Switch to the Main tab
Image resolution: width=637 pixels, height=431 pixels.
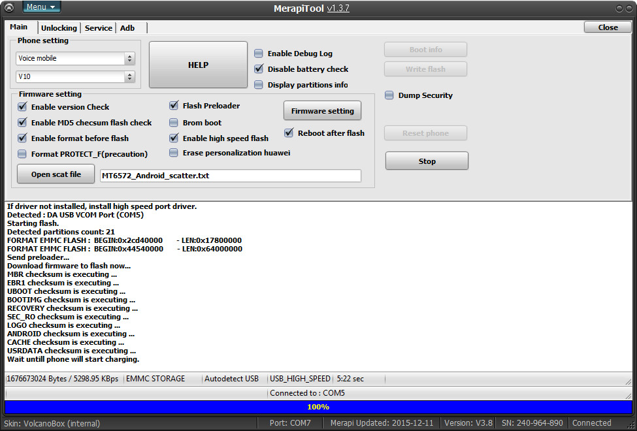tap(19, 27)
